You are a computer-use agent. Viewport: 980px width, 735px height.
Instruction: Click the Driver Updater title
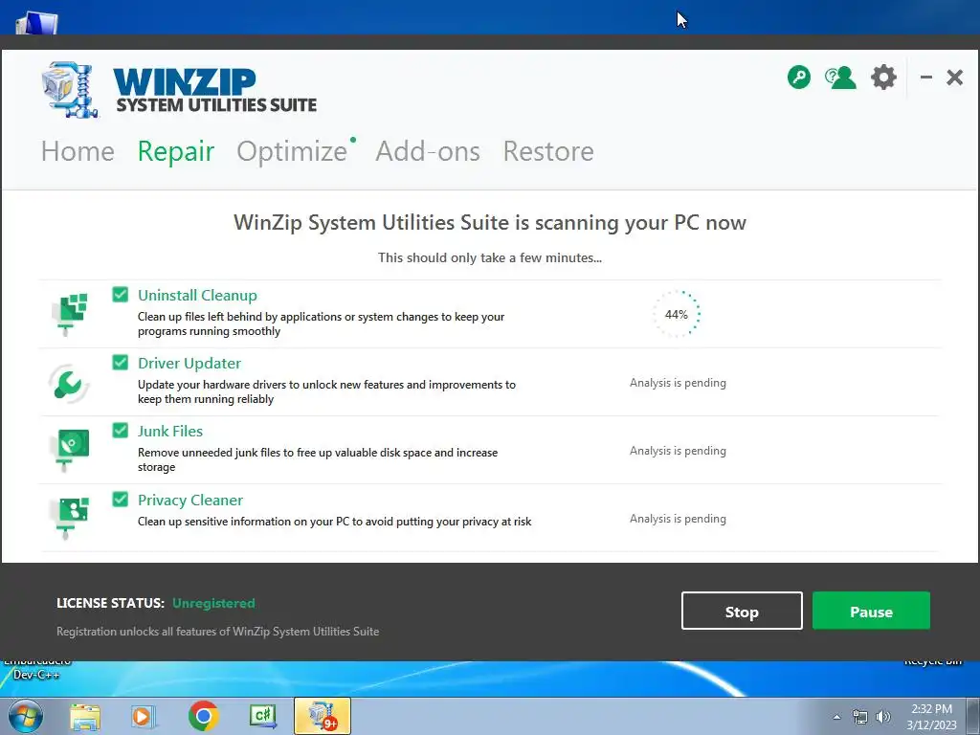189,363
